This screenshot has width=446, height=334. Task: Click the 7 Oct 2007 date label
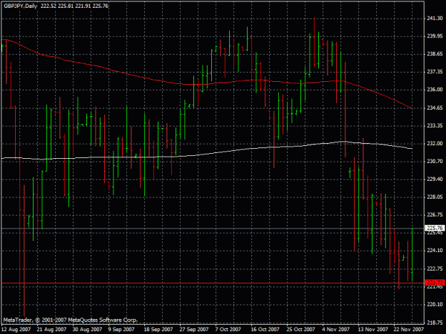point(228,330)
